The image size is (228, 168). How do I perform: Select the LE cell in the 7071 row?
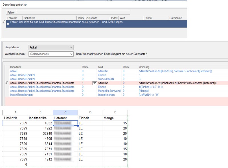(x=90, y=149)
